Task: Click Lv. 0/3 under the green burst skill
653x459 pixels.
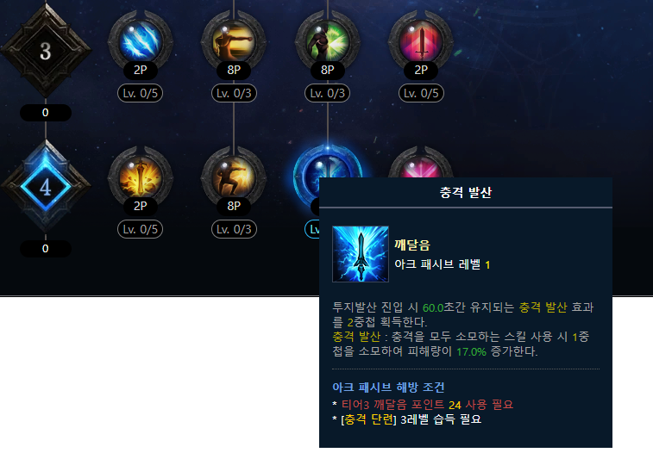Action: click(x=327, y=93)
